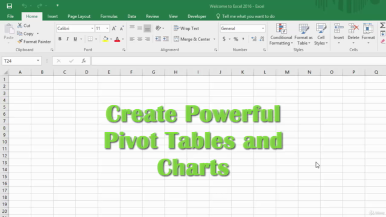Open the View tab
The image size is (386, 217).
173,16
